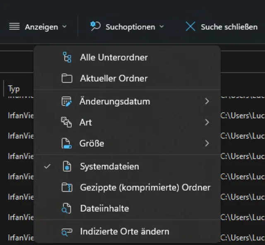Uncheck the Systemdateien option
Screen dimensions: 265x245
click(109, 166)
